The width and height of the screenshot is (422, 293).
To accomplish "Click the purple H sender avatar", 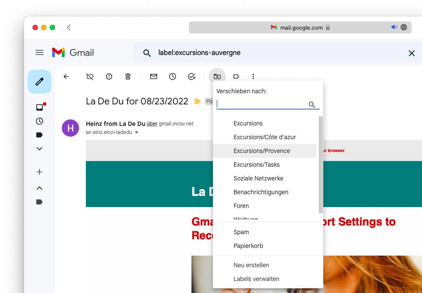I will coord(70,128).
